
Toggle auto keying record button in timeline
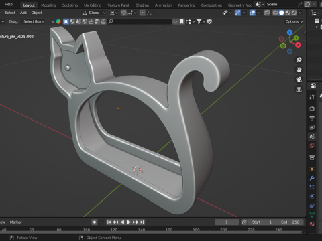[95, 222]
